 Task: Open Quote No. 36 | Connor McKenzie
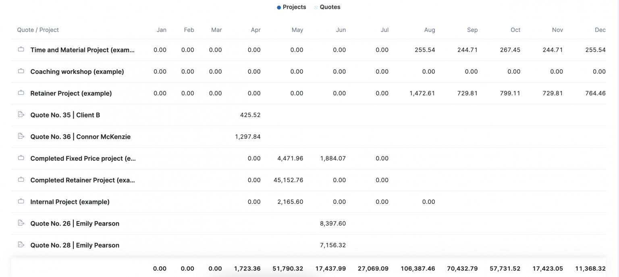80,136
